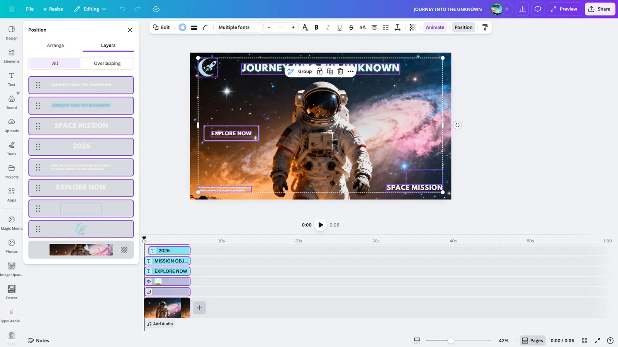Open the File menu

pyautogui.click(x=29, y=9)
